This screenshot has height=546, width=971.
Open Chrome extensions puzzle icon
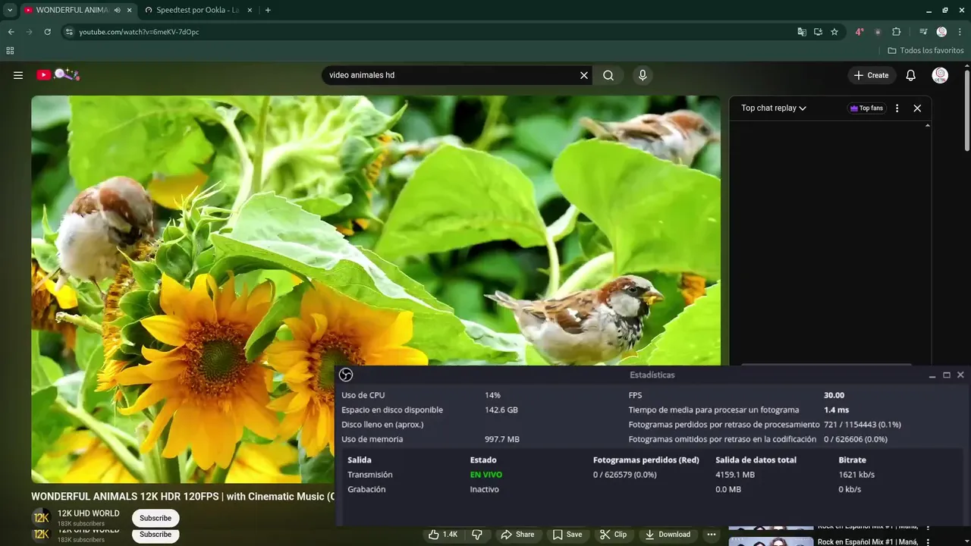click(x=896, y=32)
